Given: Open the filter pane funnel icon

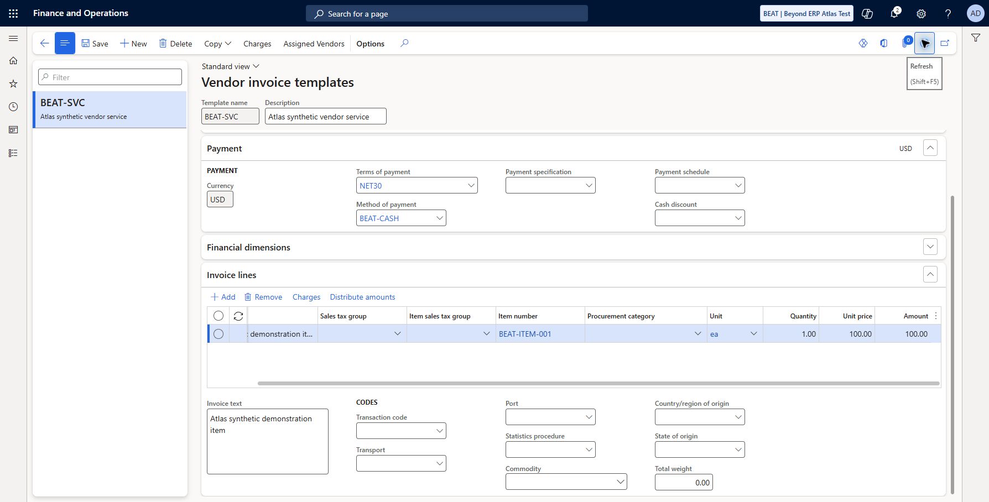Looking at the screenshot, I should click(x=976, y=38).
